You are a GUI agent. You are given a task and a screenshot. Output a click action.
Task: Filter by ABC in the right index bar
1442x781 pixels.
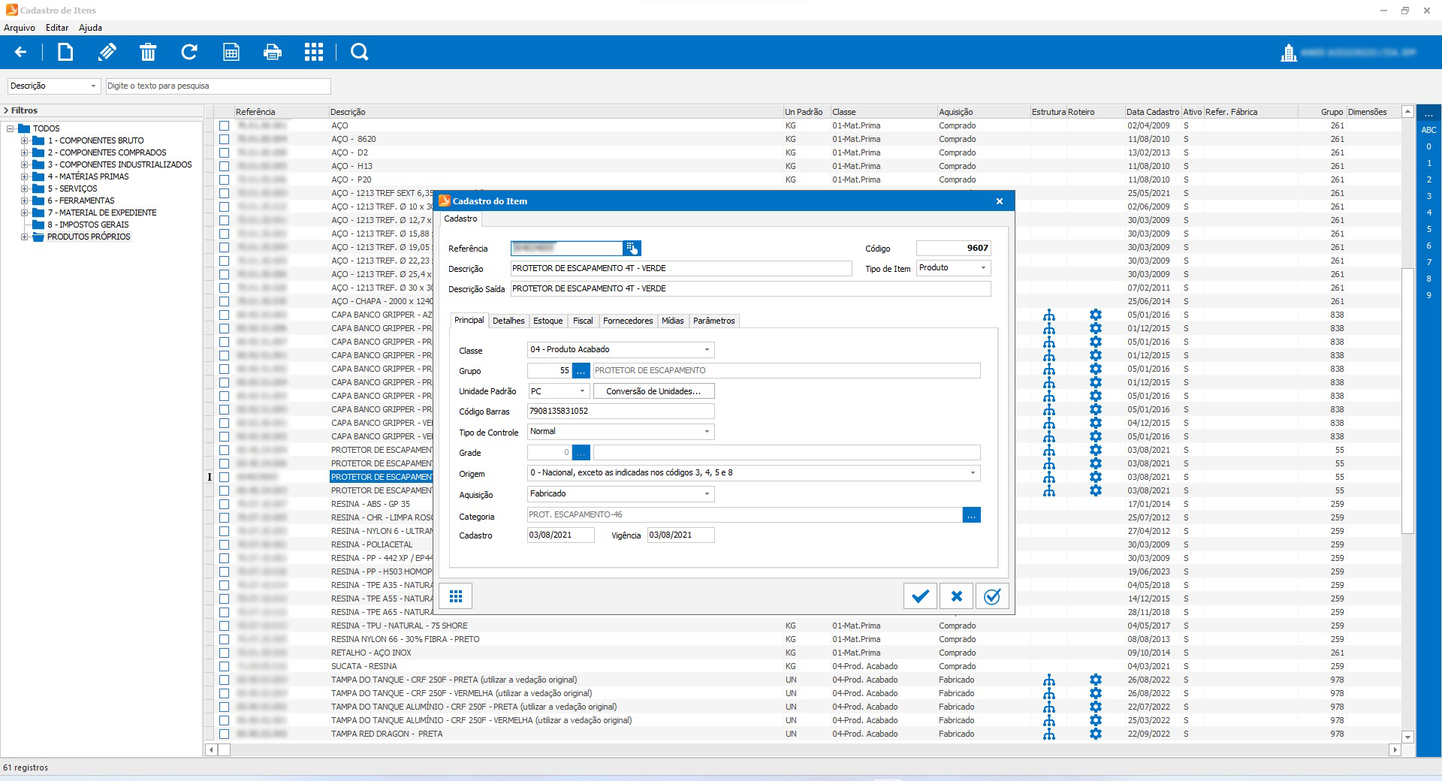(x=1428, y=130)
